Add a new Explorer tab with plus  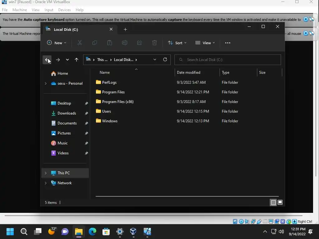(x=125, y=30)
